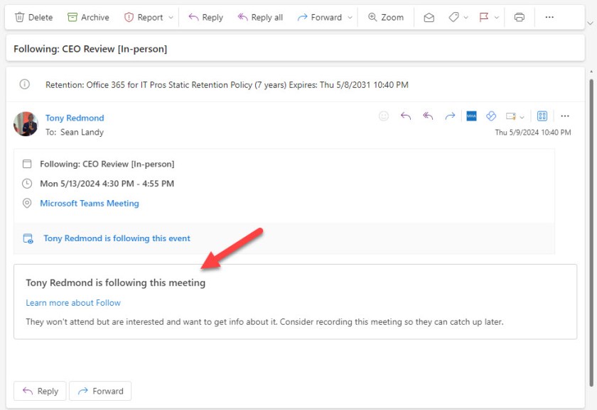This screenshot has width=597, height=410.
Task: Click the subject line 'Following: CEO Review [In-person]'
Action: pyautogui.click(x=90, y=49)
